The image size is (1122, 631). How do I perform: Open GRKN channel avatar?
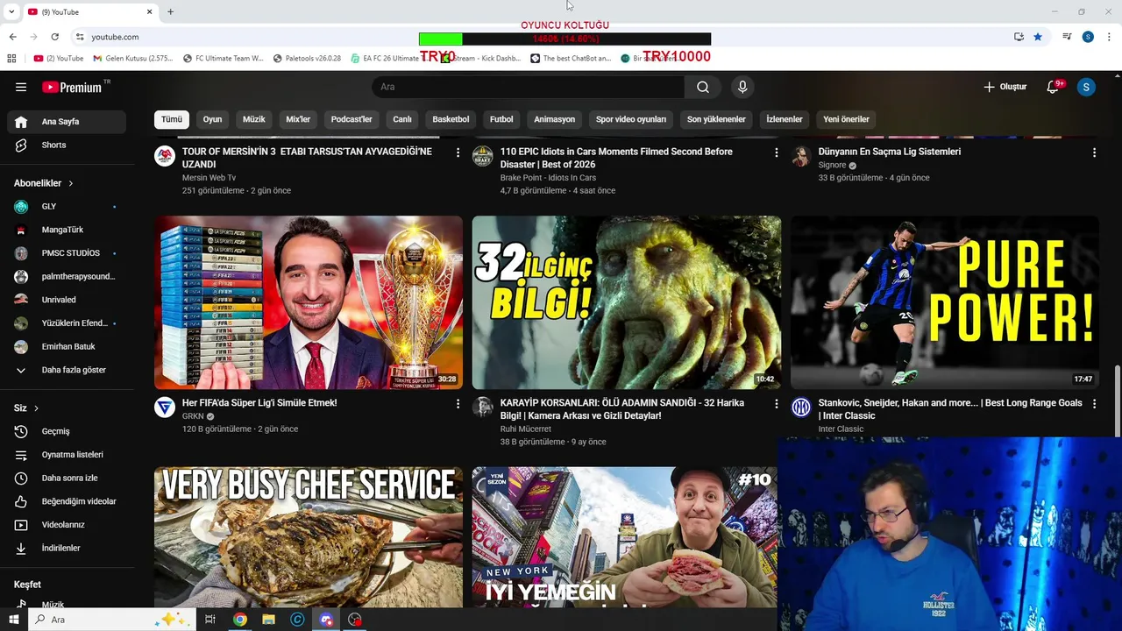click(x=165, y=408)
